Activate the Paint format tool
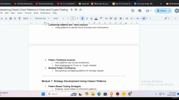 click(x=19, y=19)
